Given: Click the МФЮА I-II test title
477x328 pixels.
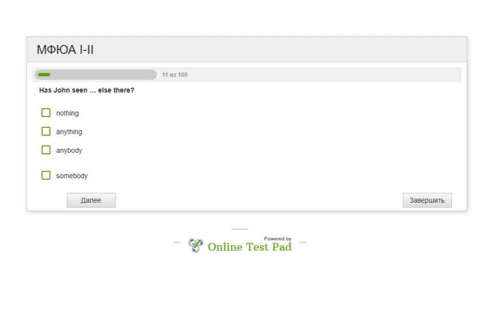Looking at the screenshot, I should (x=65, y=49).
